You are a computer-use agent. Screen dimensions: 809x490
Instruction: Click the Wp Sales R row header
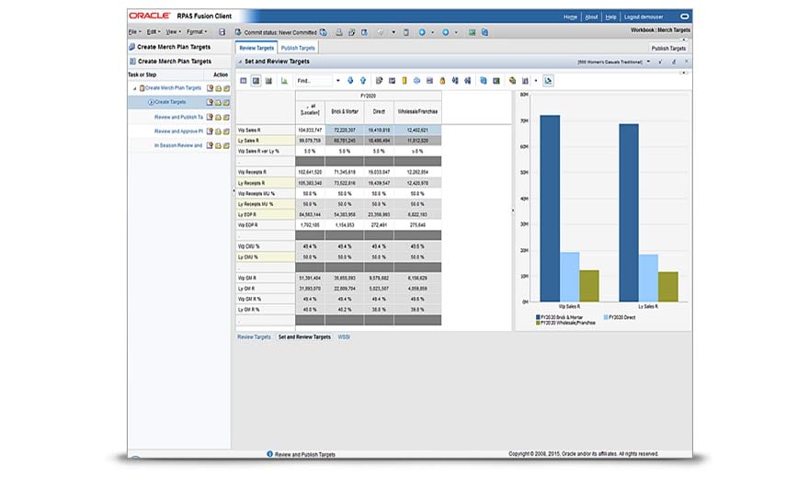tap(265, 130)
